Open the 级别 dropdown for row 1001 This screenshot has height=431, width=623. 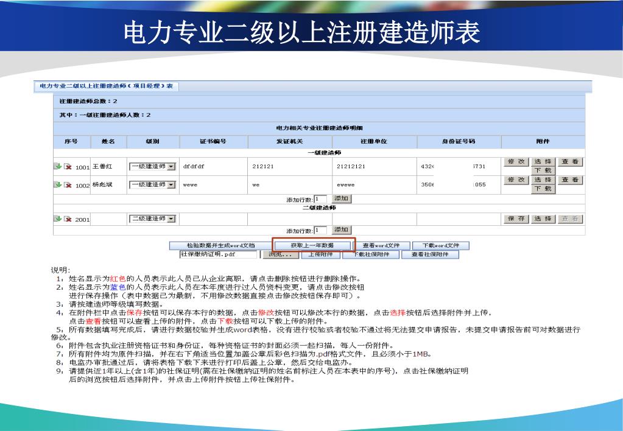point(171,166)
